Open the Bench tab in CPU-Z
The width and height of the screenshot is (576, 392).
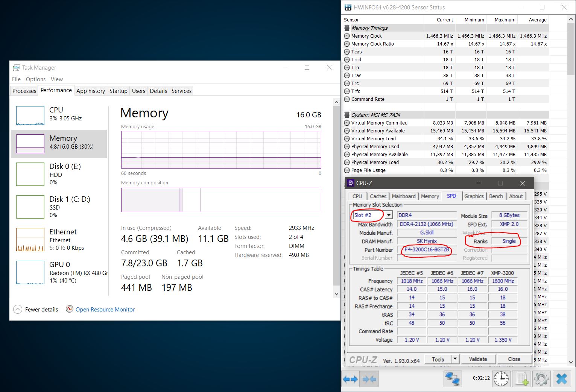[496, 196]
